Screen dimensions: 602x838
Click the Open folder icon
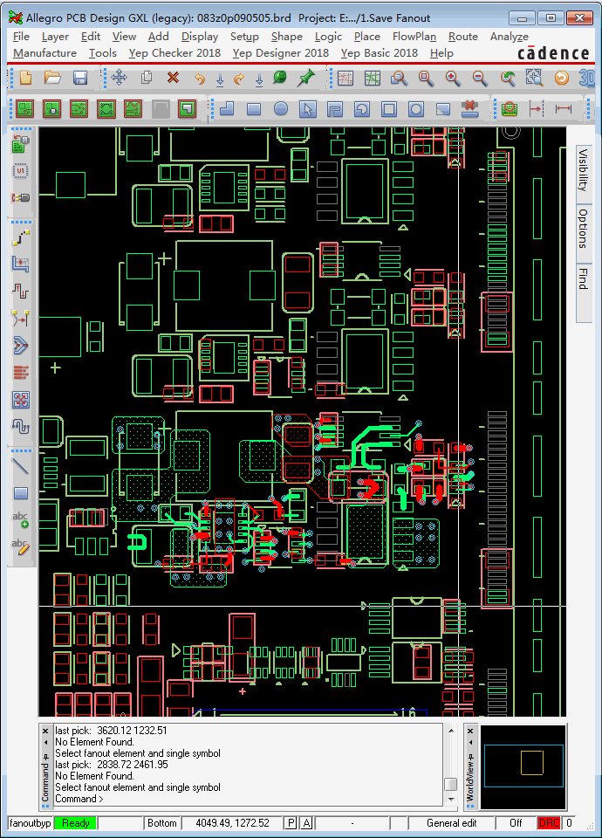[52, 78]
